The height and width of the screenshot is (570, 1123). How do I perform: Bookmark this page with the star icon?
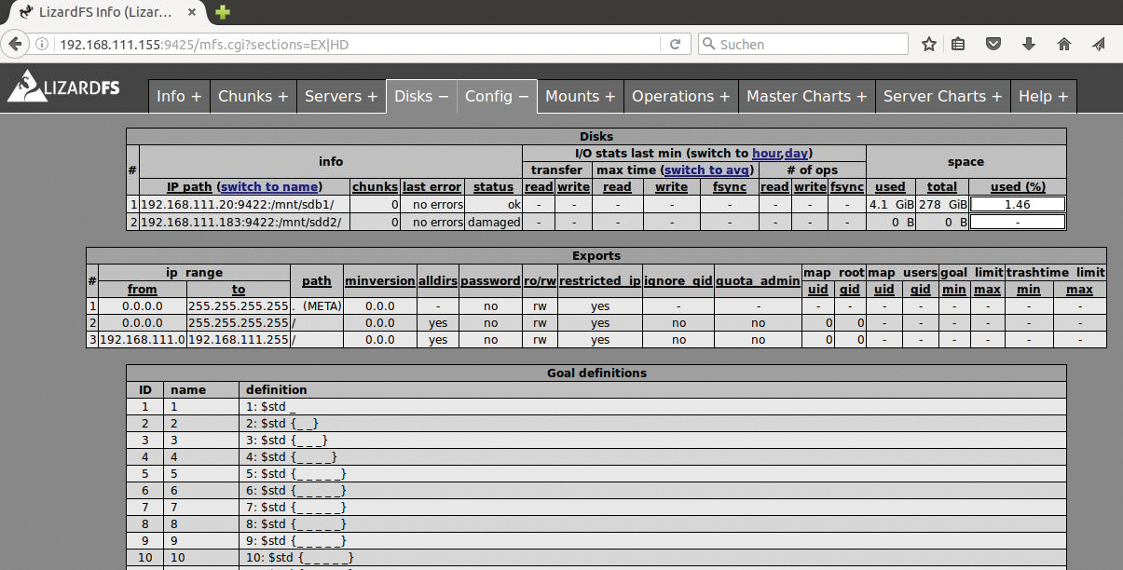click(x=928, y=44)
